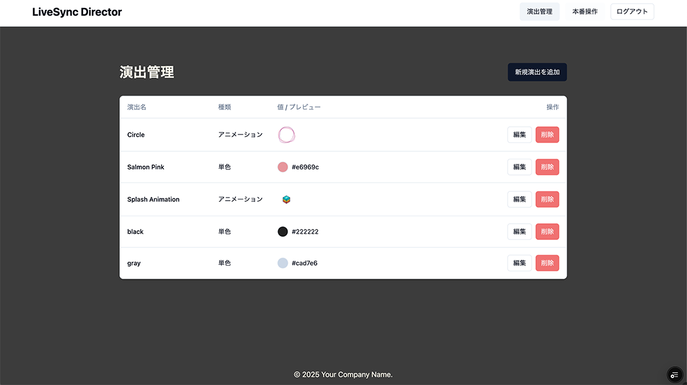The width and height of the screenshot is (687, 385).
Task: Edit the Salmon Pink entry
Action: (519, 167)
